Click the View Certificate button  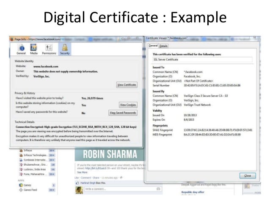[x=127, y=85]
